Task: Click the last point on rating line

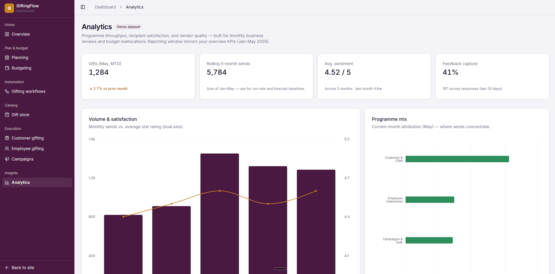Action: pos(316,191)
